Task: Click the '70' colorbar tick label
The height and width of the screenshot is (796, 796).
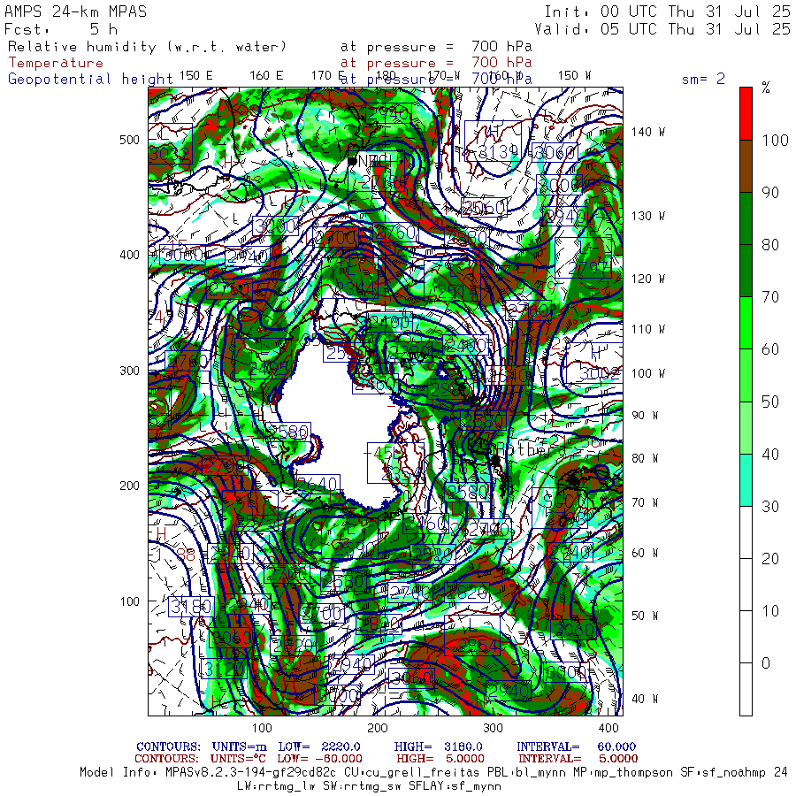Action: [x=770, y=297]
